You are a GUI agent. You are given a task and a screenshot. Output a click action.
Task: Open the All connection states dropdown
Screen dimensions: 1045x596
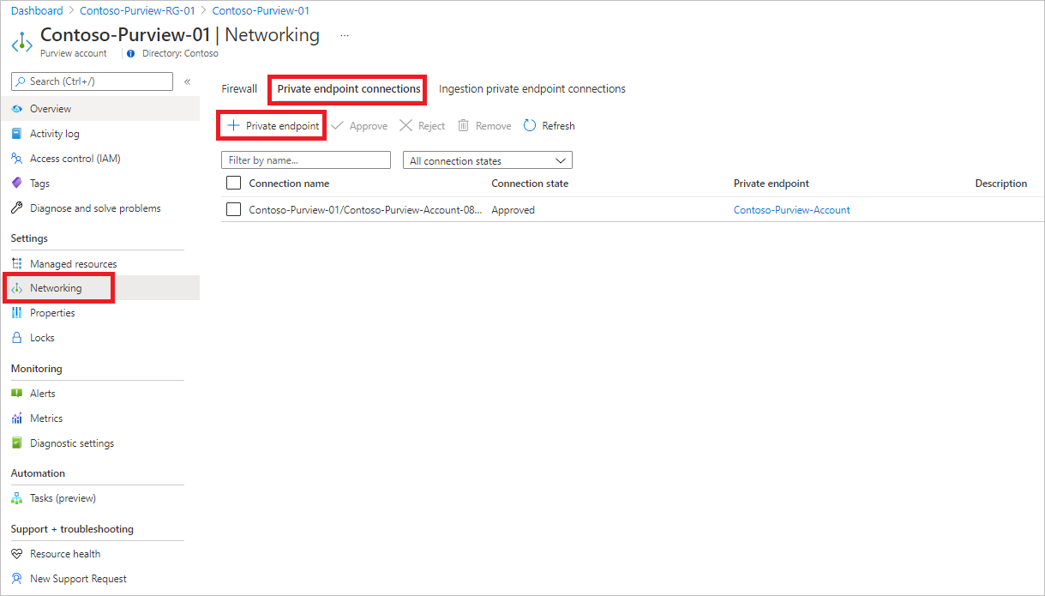[x=487, y=160]
